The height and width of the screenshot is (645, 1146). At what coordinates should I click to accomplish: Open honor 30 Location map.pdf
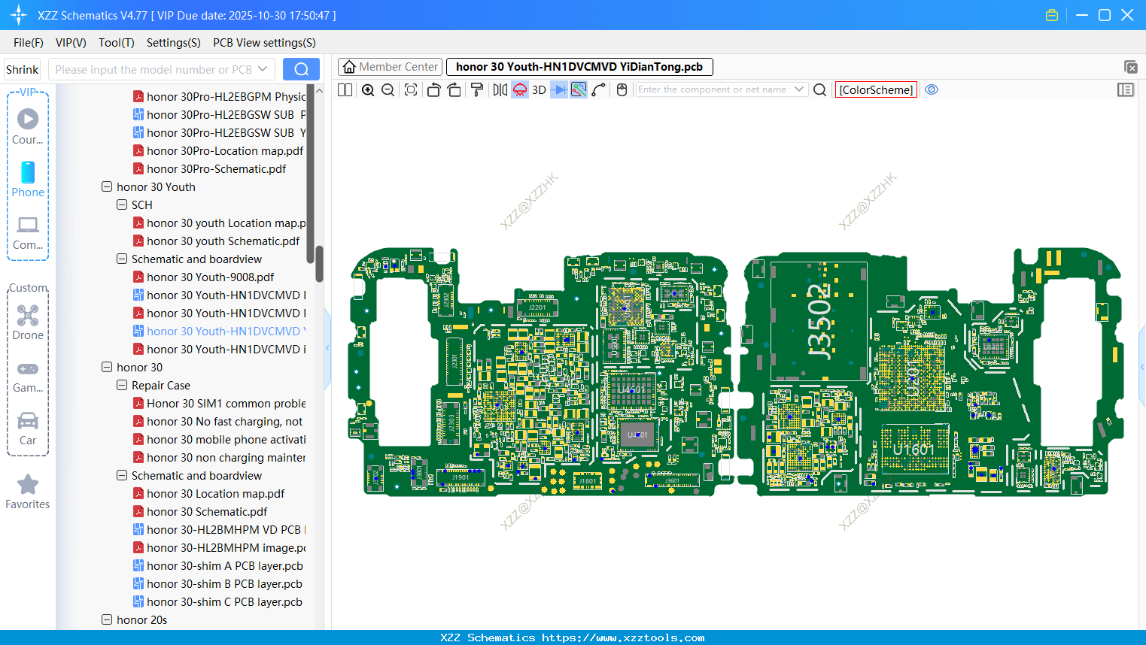click(209, 493)
